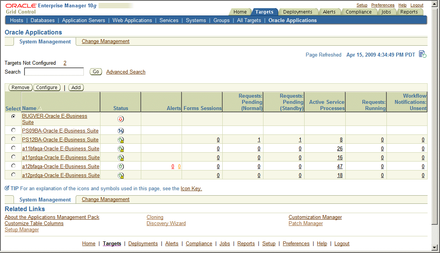Image resolution: width=440 pixels, height=253 pixels.
Task: Click the vertical scrollbar thumb
Action: 435,116
